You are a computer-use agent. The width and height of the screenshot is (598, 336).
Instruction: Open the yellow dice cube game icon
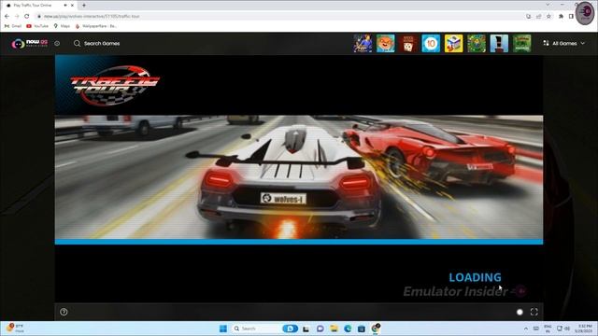453,44
